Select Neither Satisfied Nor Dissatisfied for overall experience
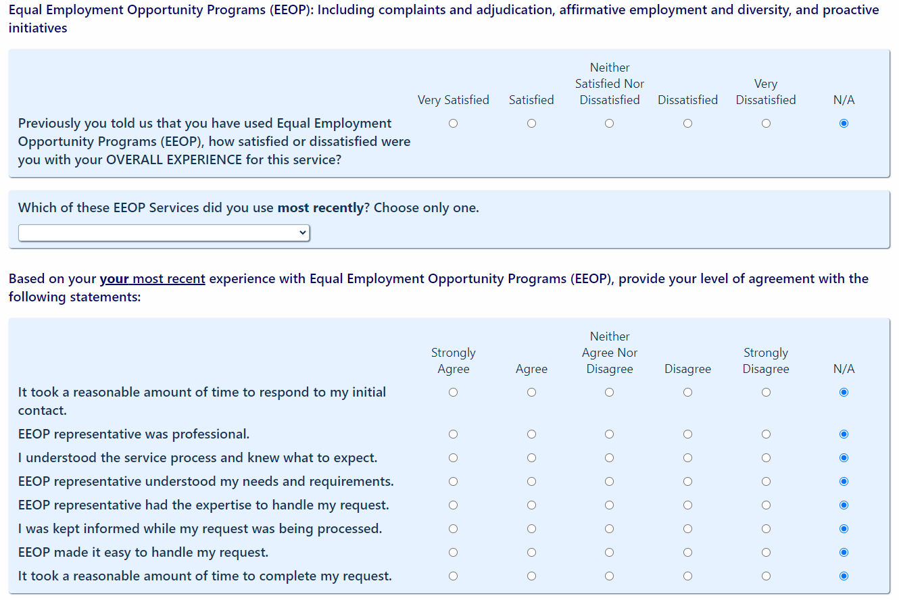Viewport: 899px width, 600px height. pos(609,124)
